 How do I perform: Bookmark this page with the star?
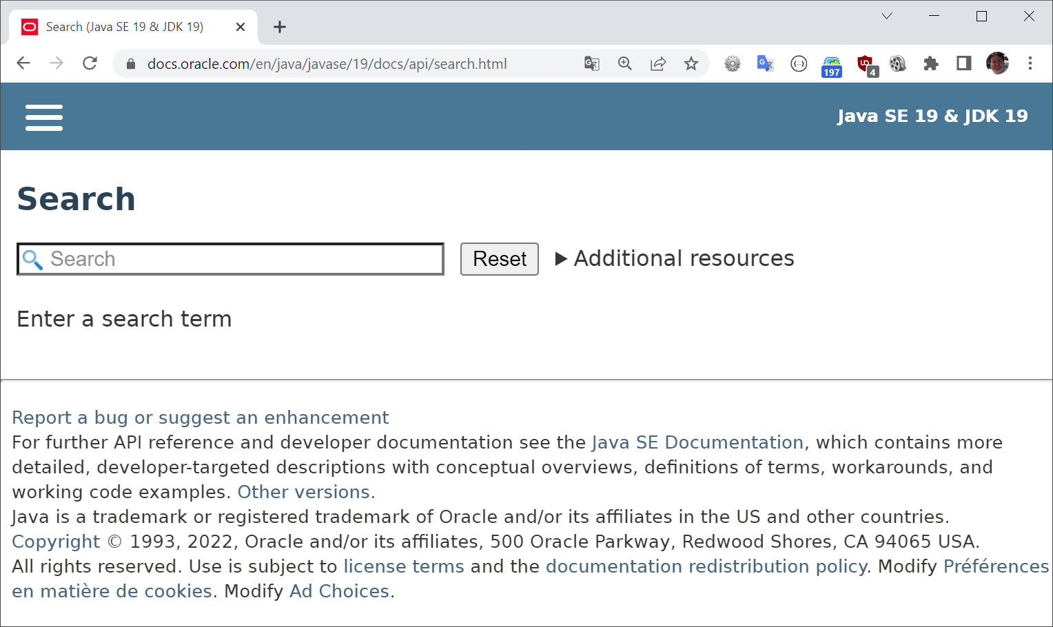coord(691,63)
